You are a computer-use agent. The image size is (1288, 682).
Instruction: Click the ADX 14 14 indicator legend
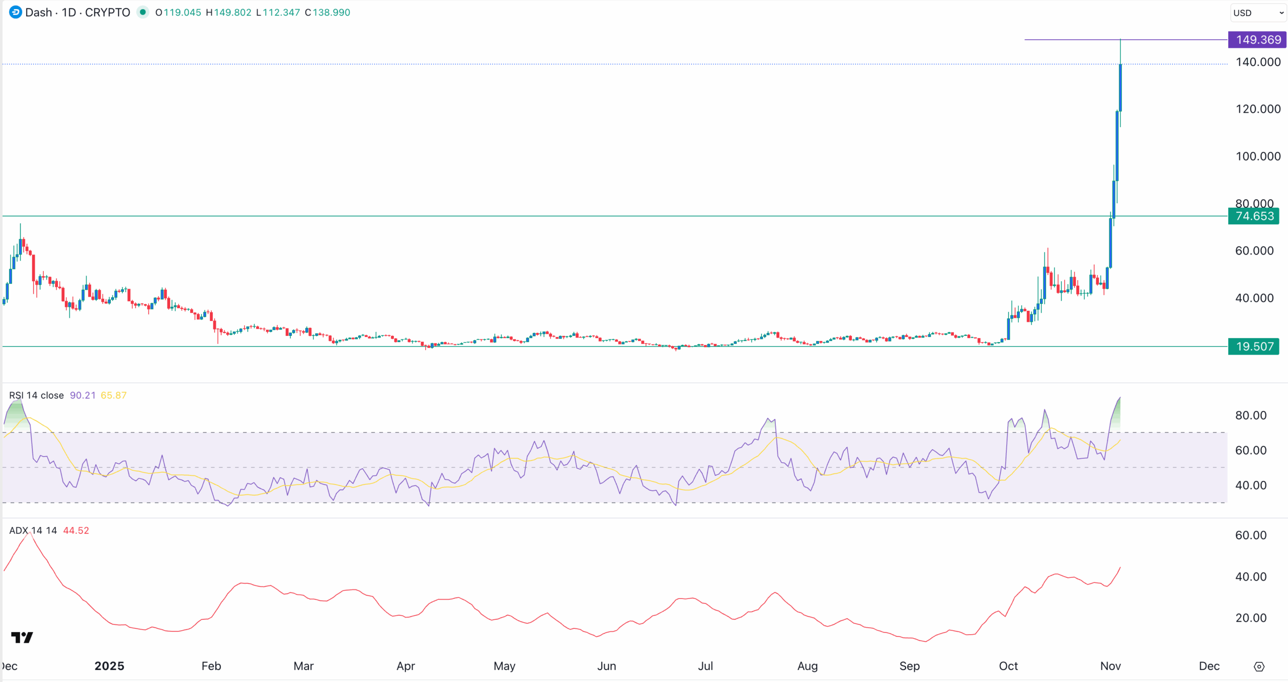pyautogui.click(x=33, y=531)
